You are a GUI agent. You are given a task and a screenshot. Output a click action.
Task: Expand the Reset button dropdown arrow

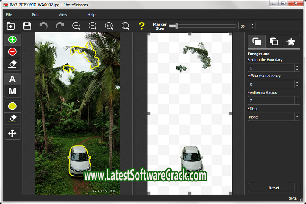[x=297, y=187]
